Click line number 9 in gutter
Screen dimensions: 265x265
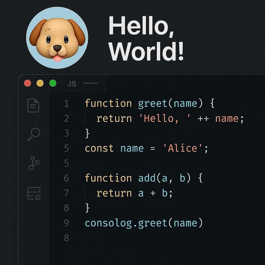click(67, 223)
